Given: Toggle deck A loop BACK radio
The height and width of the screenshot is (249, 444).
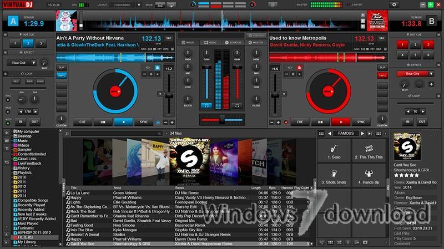Looking at the screenshot, I should point(8,112).
